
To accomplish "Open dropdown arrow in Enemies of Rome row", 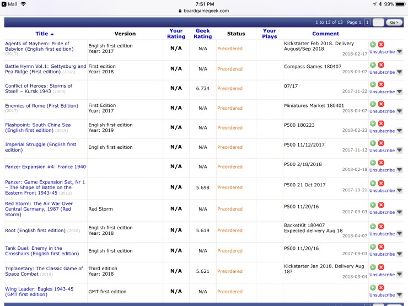I will tap(400, 111).
